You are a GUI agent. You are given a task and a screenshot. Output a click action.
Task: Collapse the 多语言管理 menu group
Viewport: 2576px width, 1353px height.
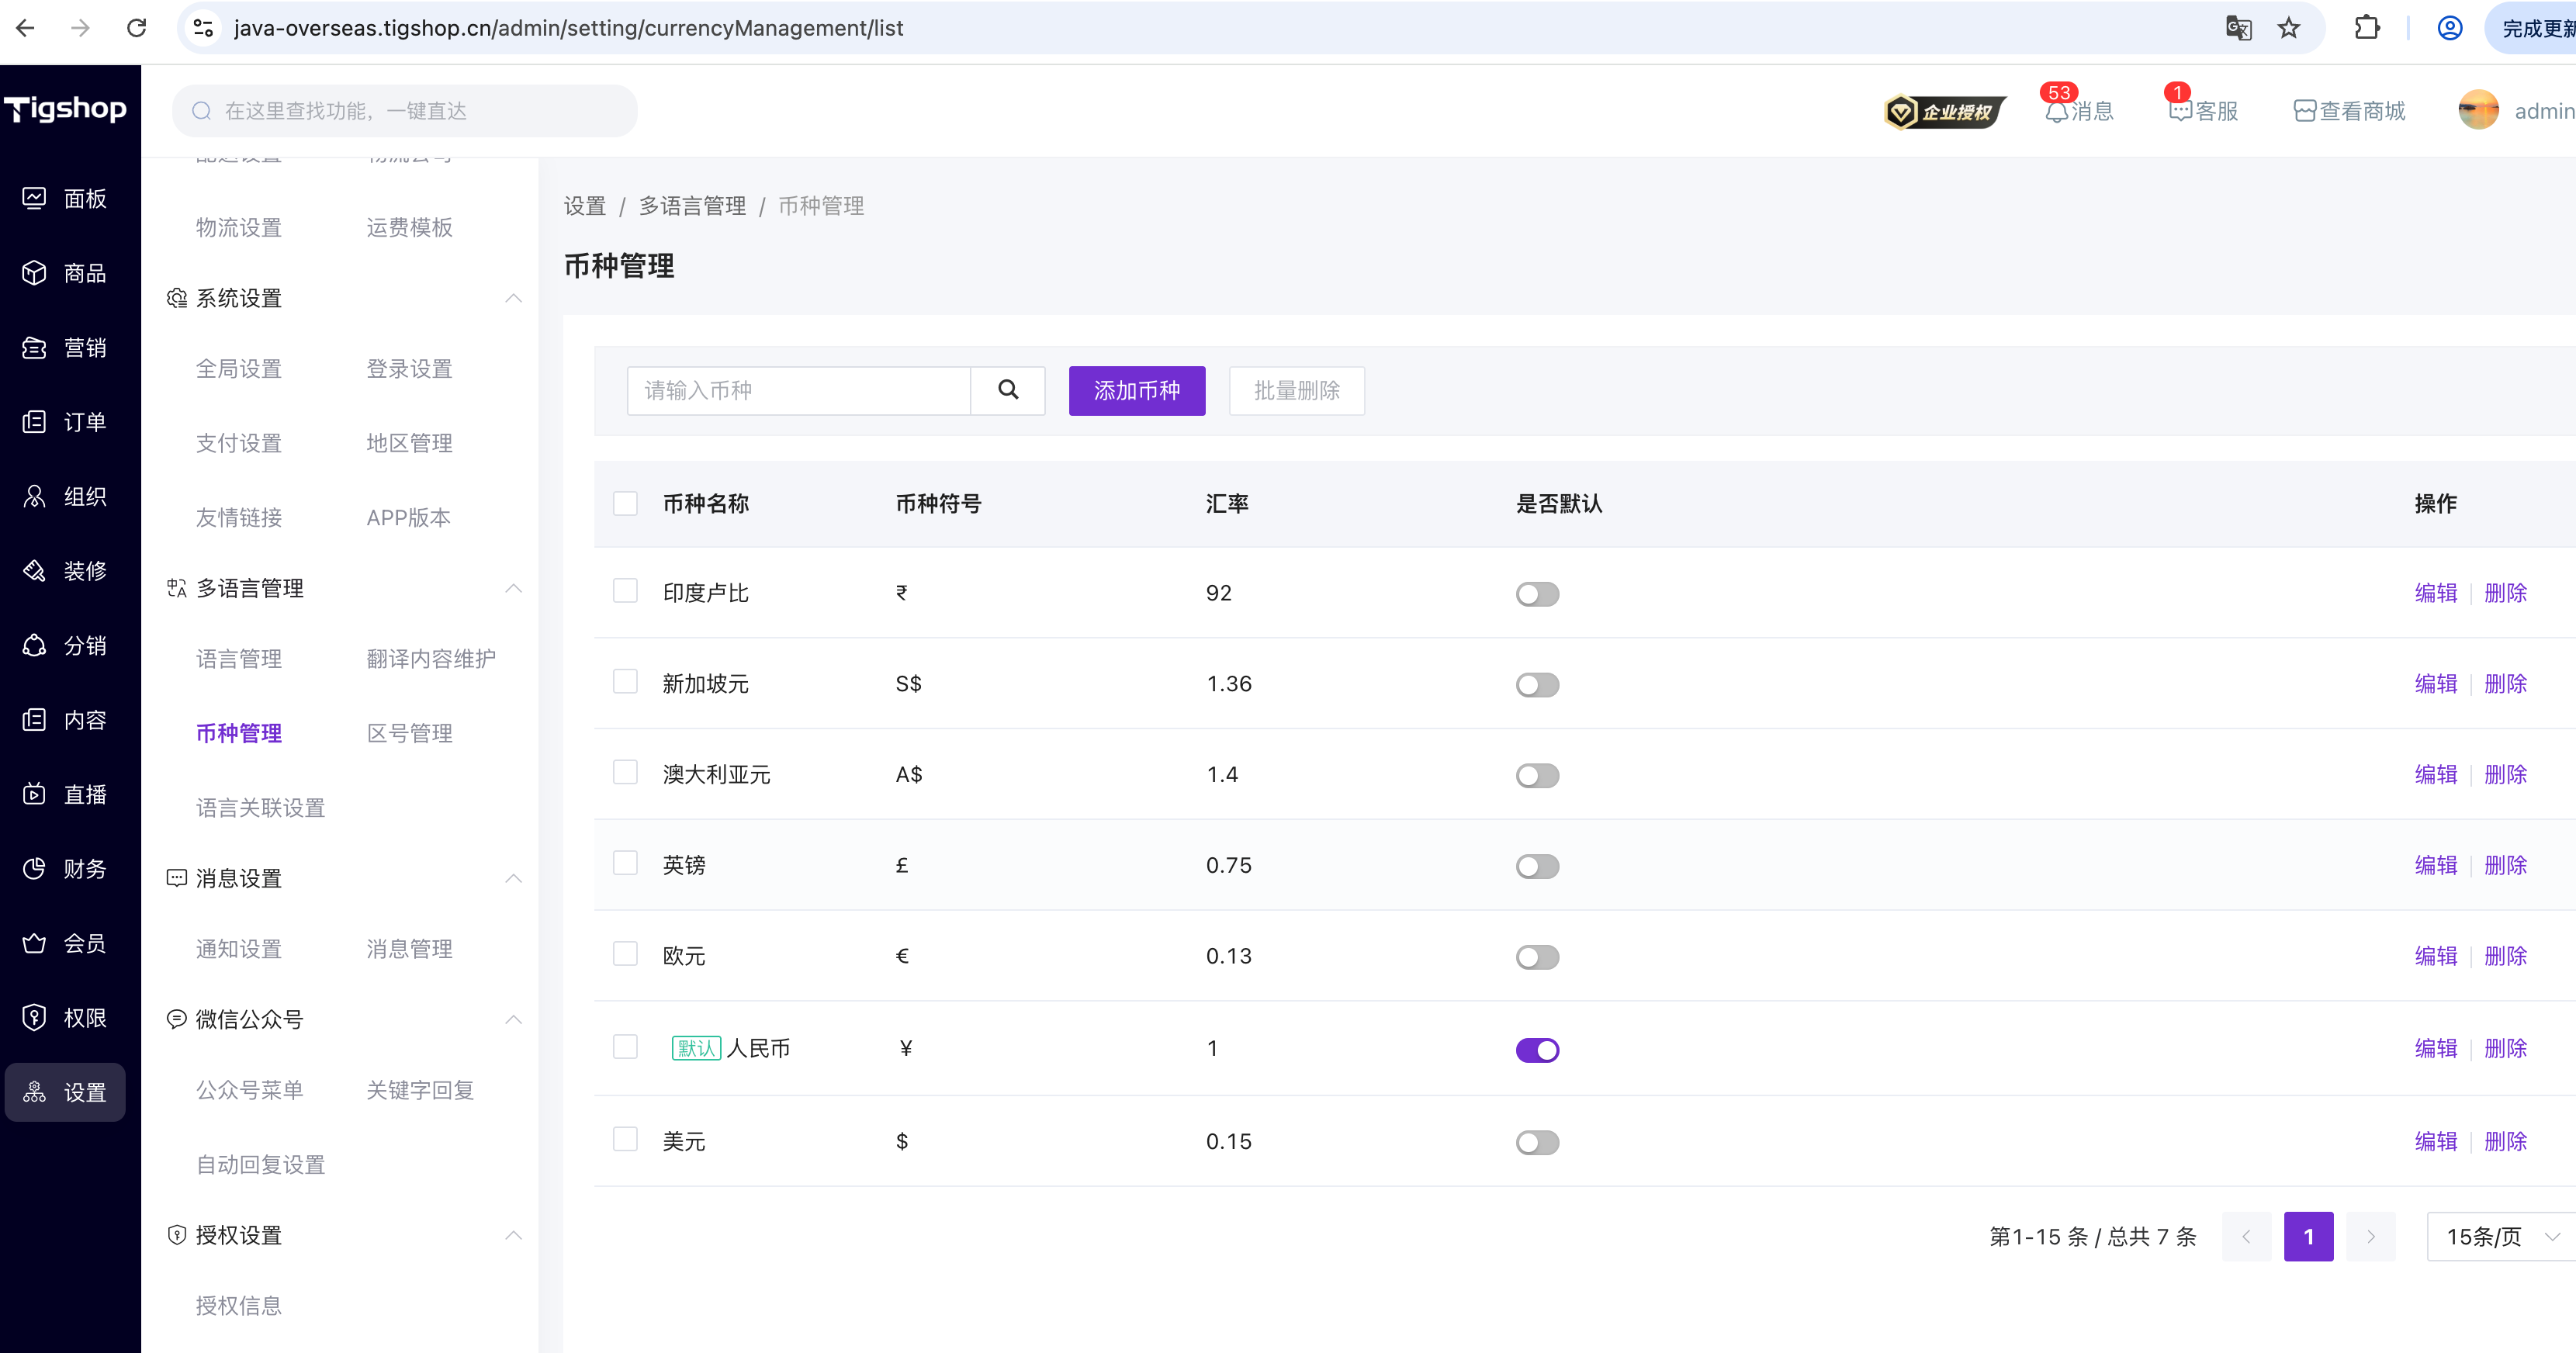tap(513, 588)
